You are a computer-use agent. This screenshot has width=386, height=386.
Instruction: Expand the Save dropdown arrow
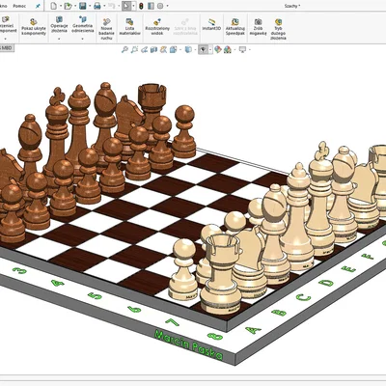point(90,6)
